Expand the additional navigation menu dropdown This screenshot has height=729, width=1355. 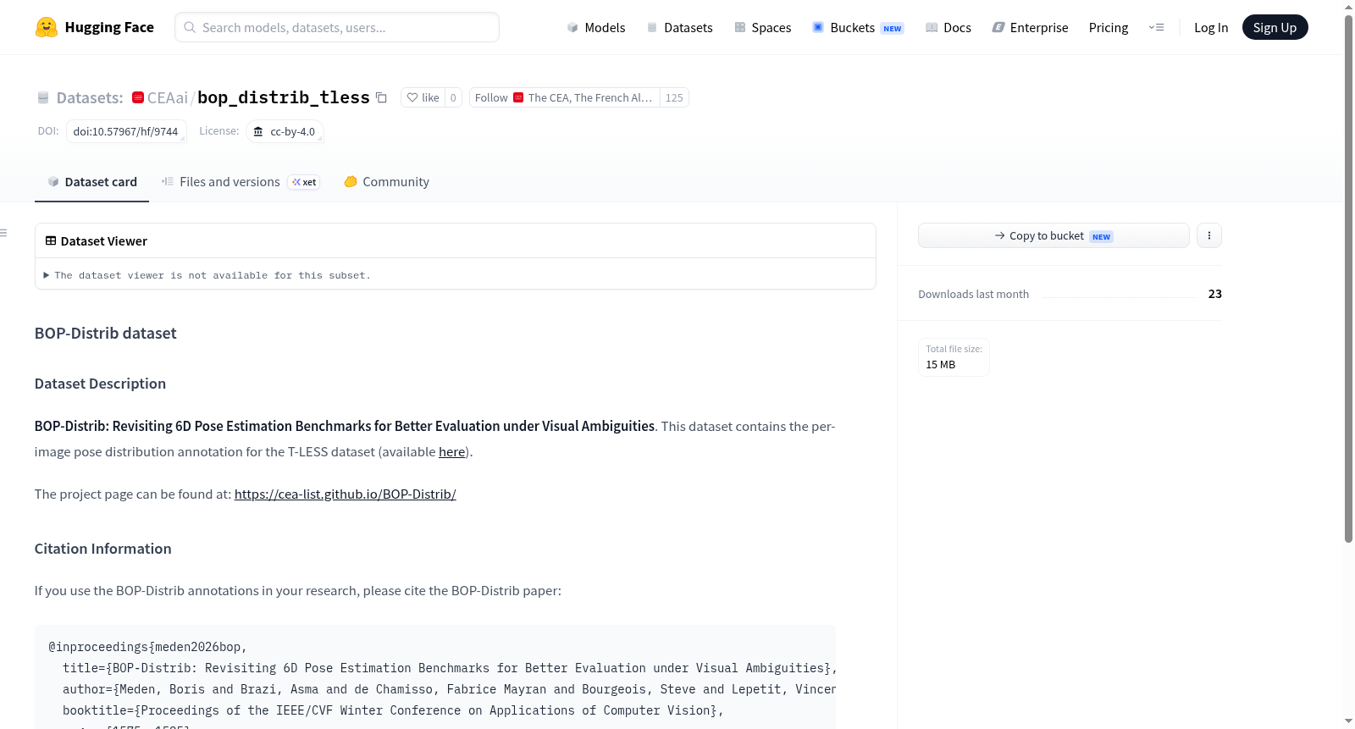[1156, 27]
